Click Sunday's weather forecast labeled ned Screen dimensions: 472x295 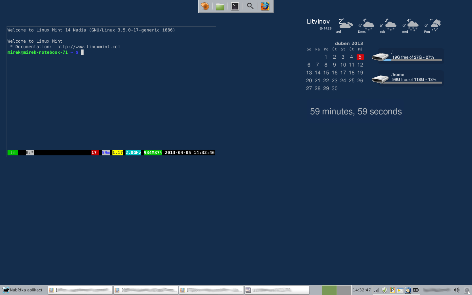(410, 26)
